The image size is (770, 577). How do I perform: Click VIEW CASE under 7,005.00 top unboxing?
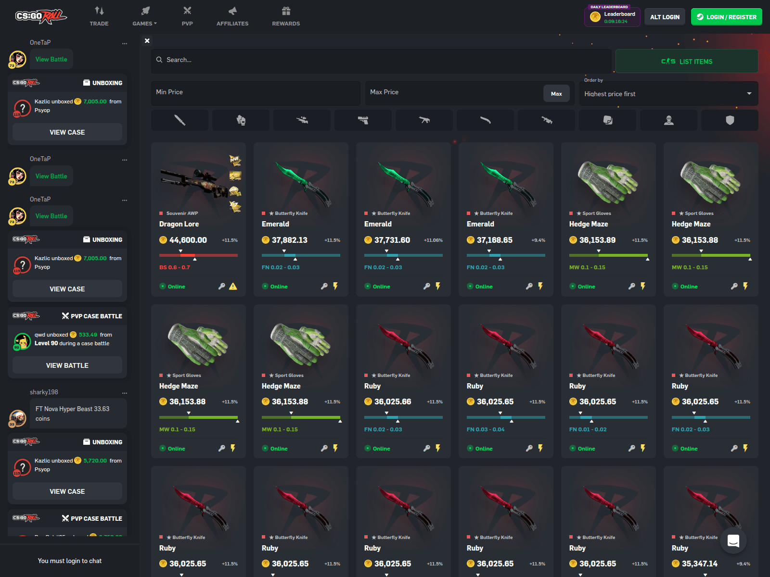pyautogui.click(x=67, y=132)
